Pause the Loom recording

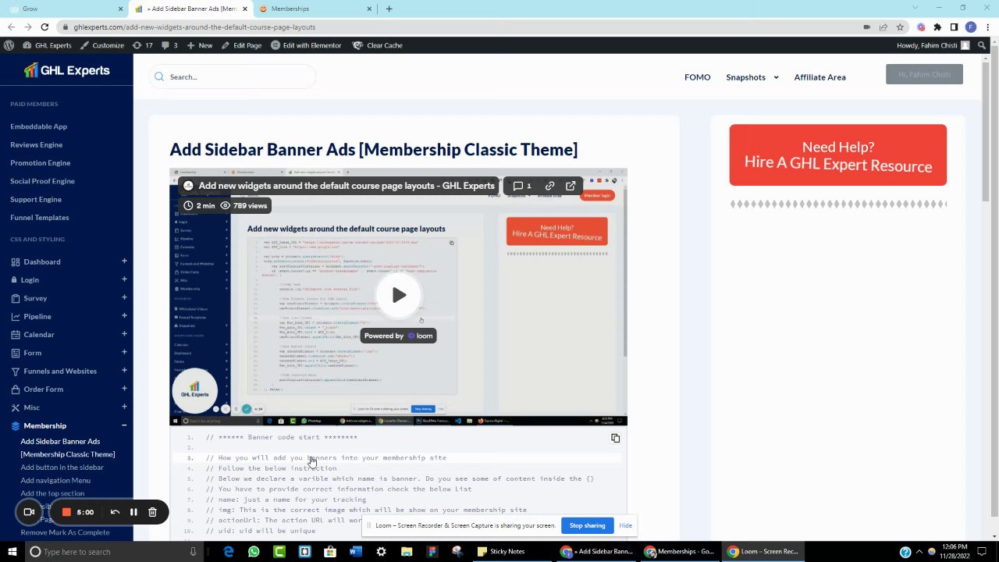point(133,512)
